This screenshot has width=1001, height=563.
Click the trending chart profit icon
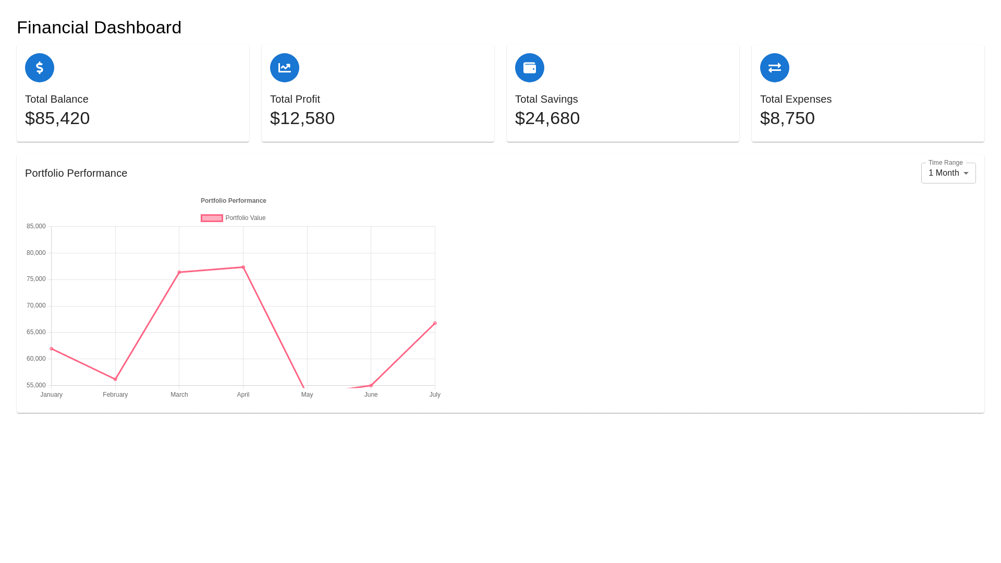285,68
